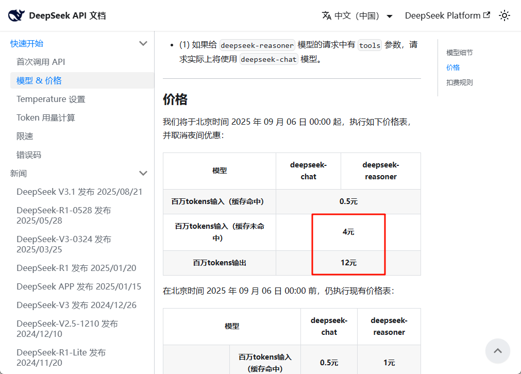Image resolution: width=521 pixels, height=374 pixels.
Task: Click the deepseek-reasoner inline code
Action: pyautogui.click(x=257, y=45)
